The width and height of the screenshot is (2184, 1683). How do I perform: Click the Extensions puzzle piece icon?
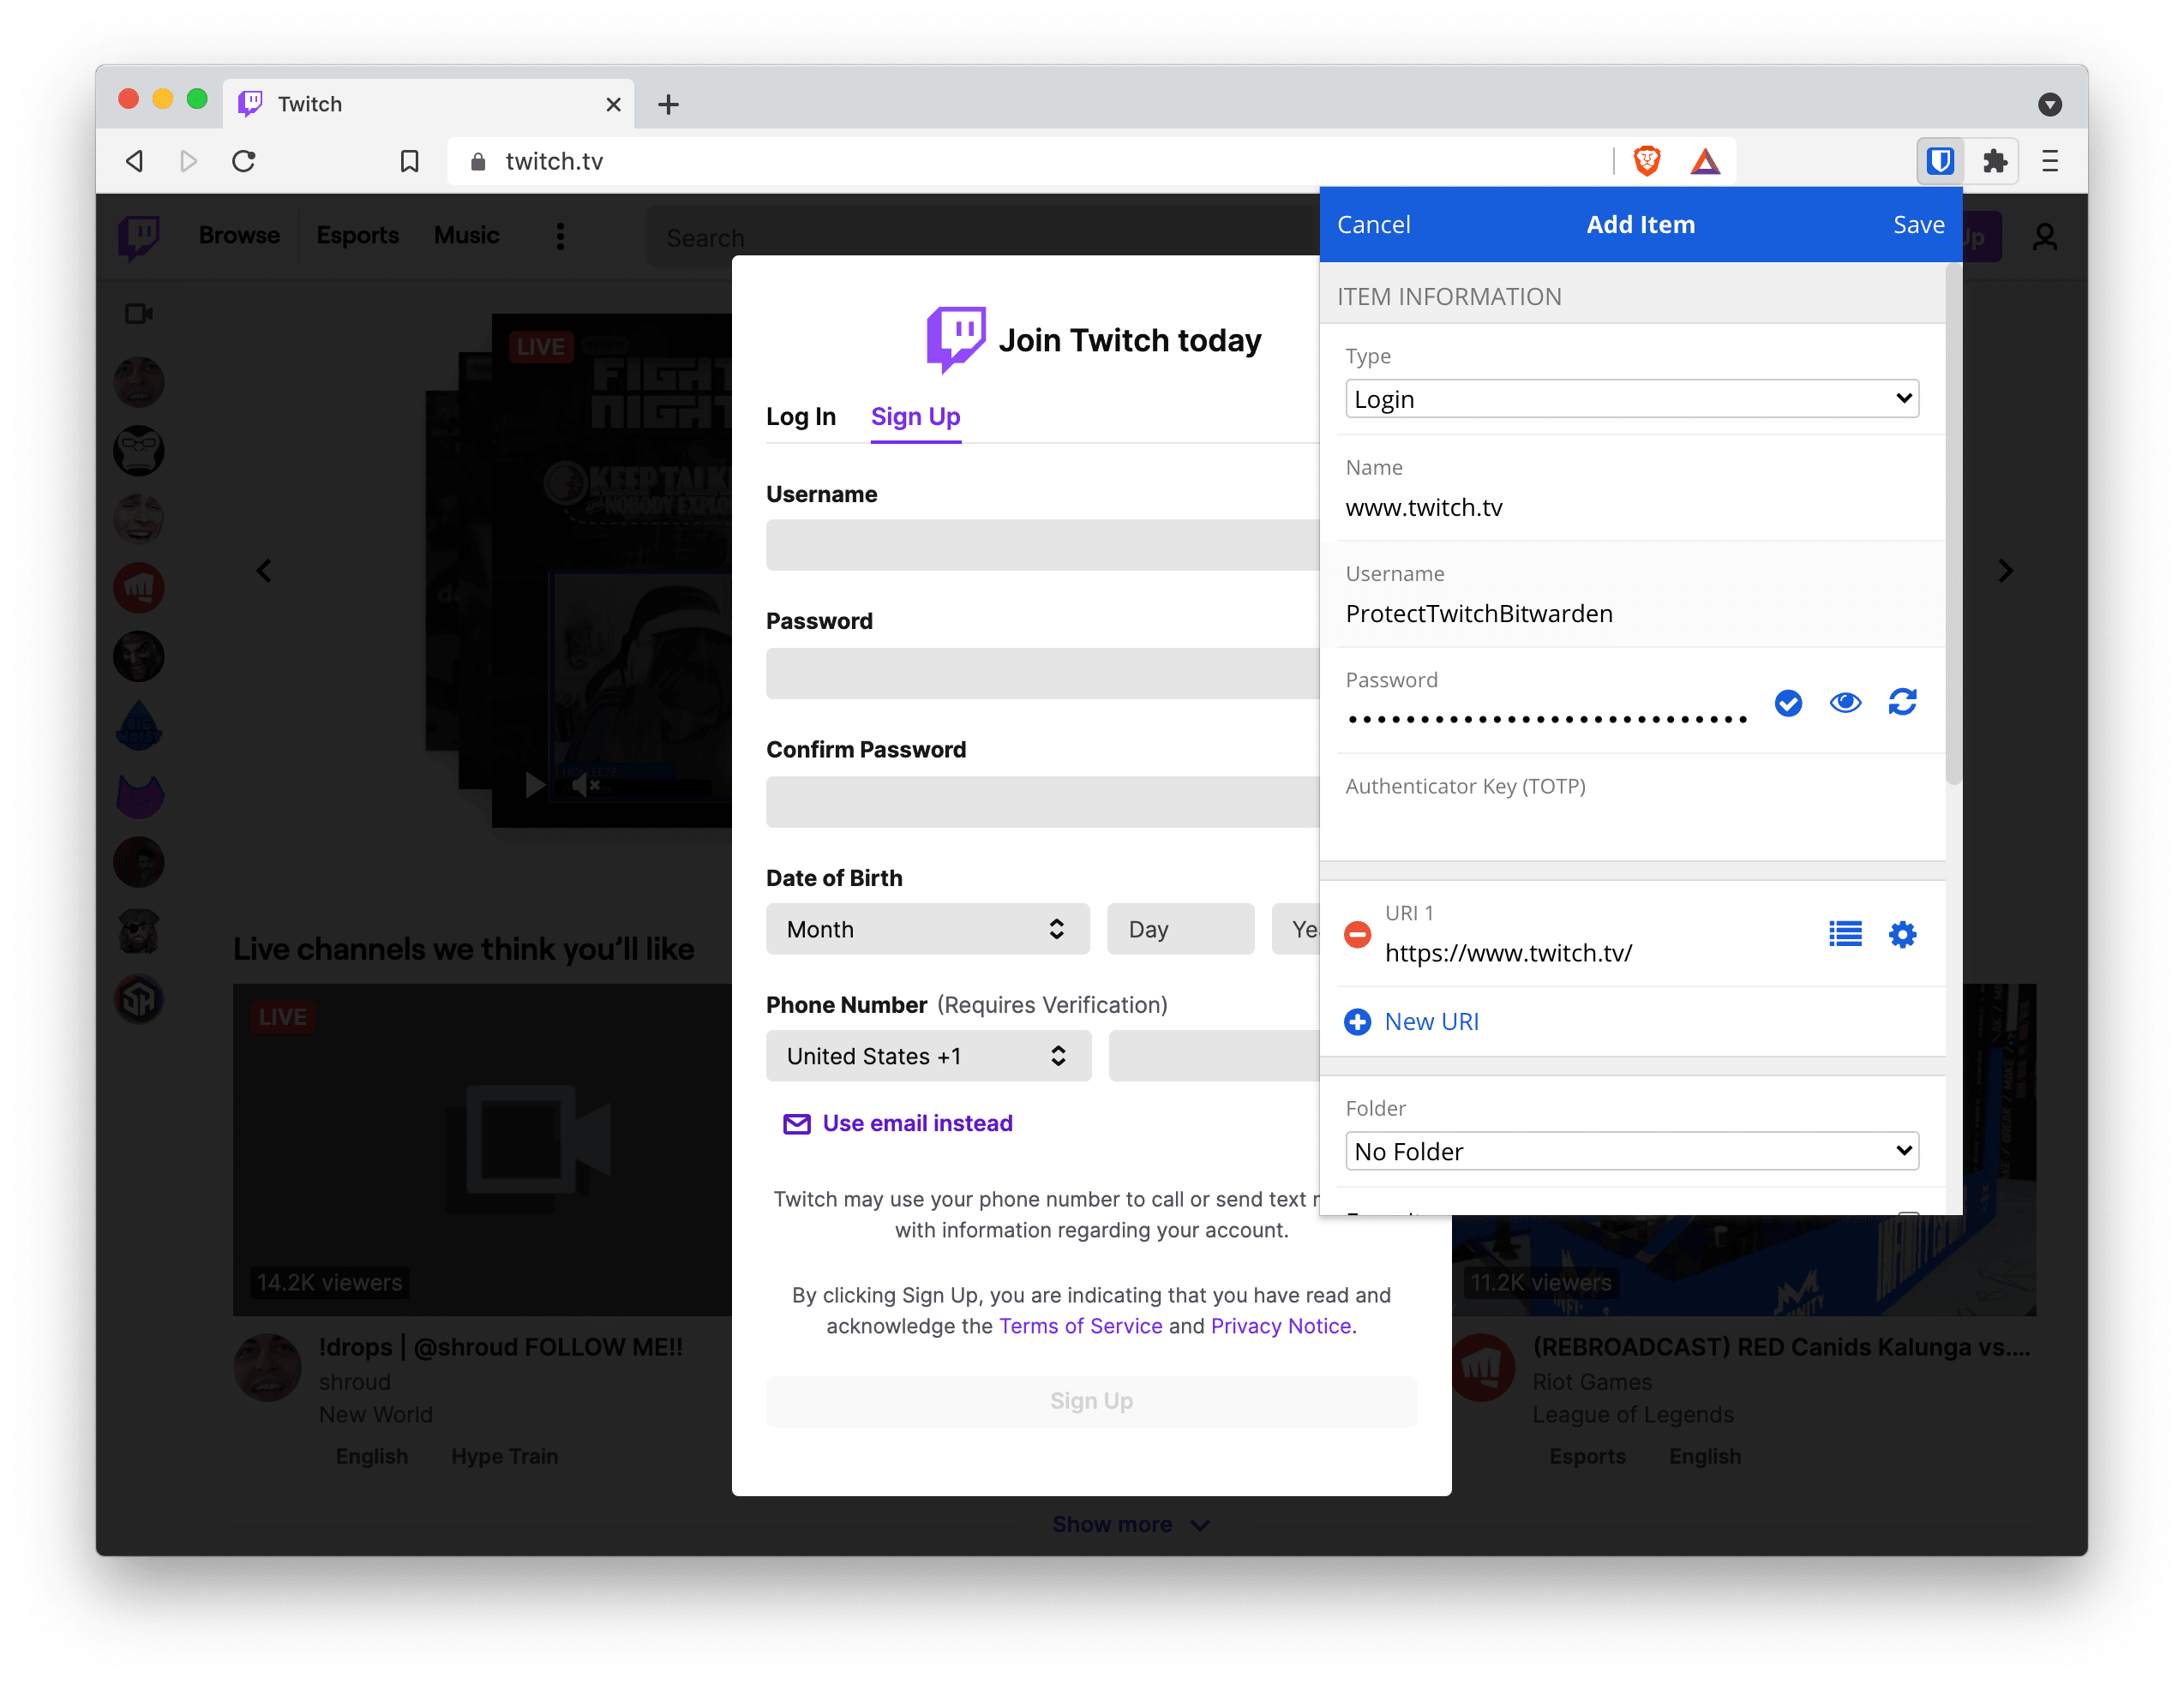1993,159
